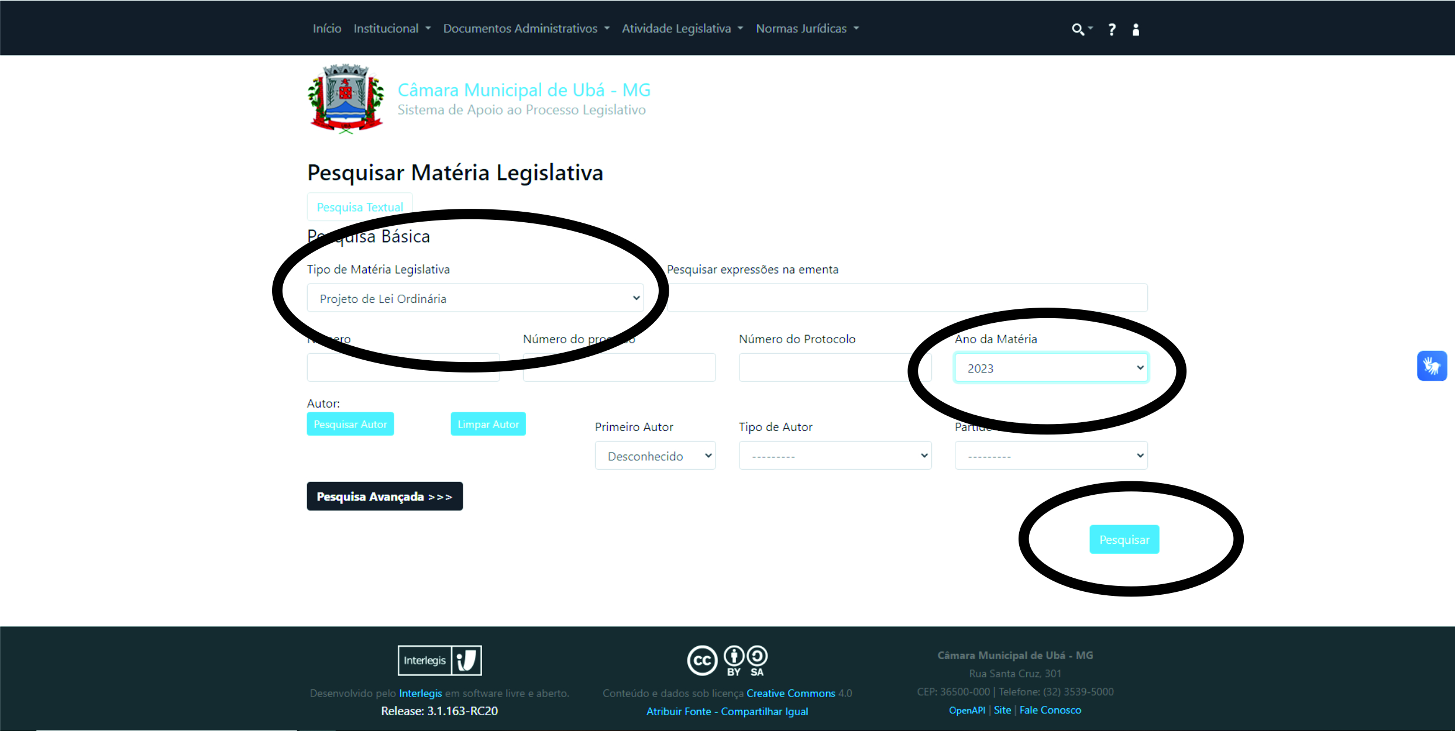Image resolution: width=1455 pixels, height=731 pixels.
Task: Select the Primeiro Autor combo box
Action: pyautogui.click(x=655, y=455)
